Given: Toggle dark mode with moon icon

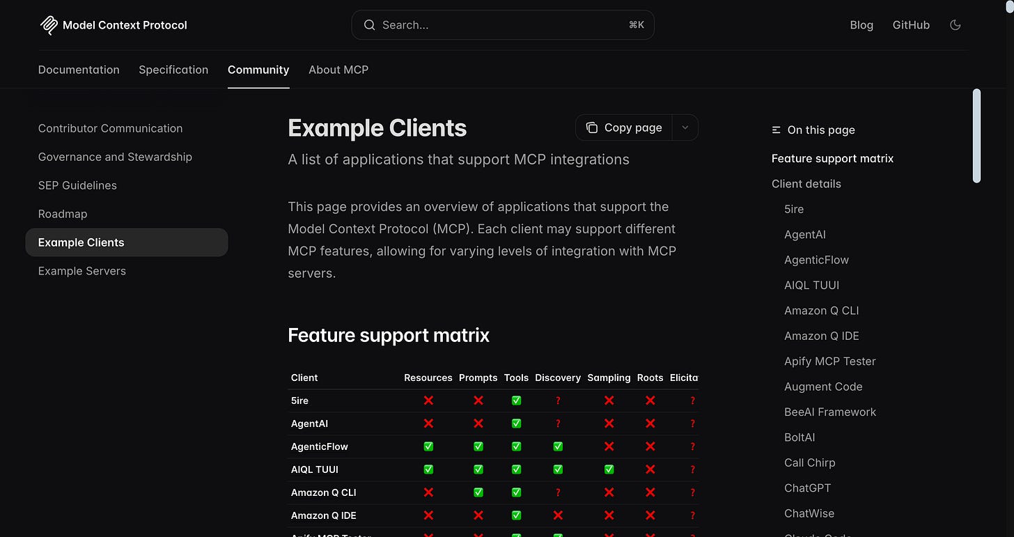Looking at the screenshot, I should [x=955, y=25].
